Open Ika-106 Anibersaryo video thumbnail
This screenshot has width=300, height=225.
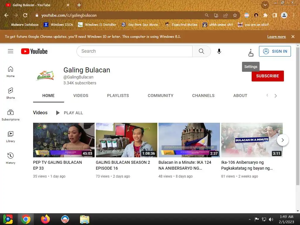tap(252, 140)
